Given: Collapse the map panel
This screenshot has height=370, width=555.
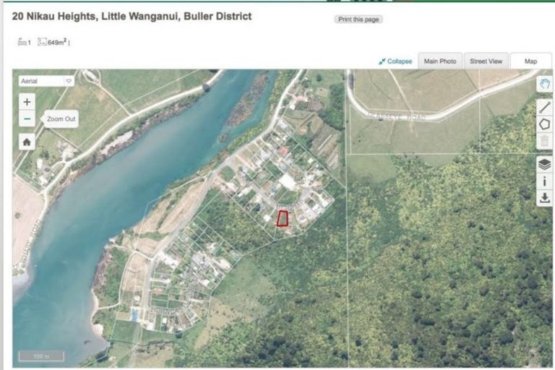Looking at the screenshot, I should [x=395, y=61].
